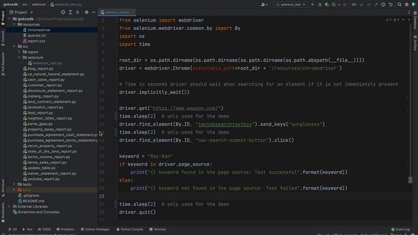Expand External Libraries node

(9, 206)
